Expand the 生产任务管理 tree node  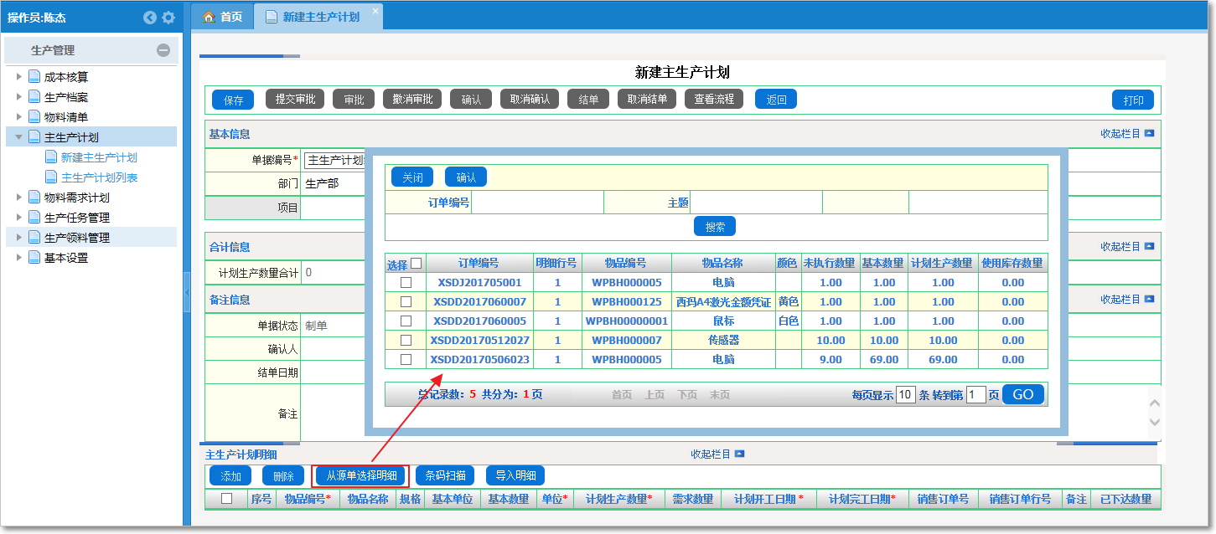20,218
